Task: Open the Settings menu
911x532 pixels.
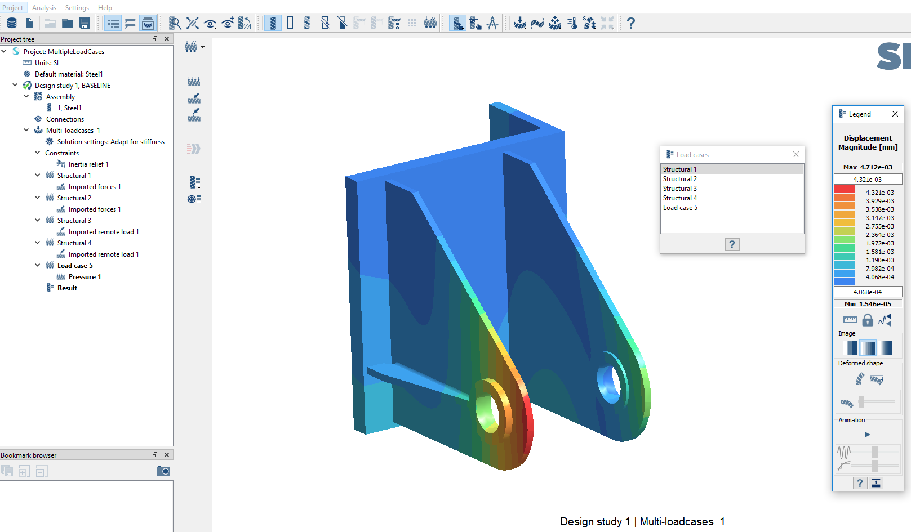Action: (x=77, y=7)
